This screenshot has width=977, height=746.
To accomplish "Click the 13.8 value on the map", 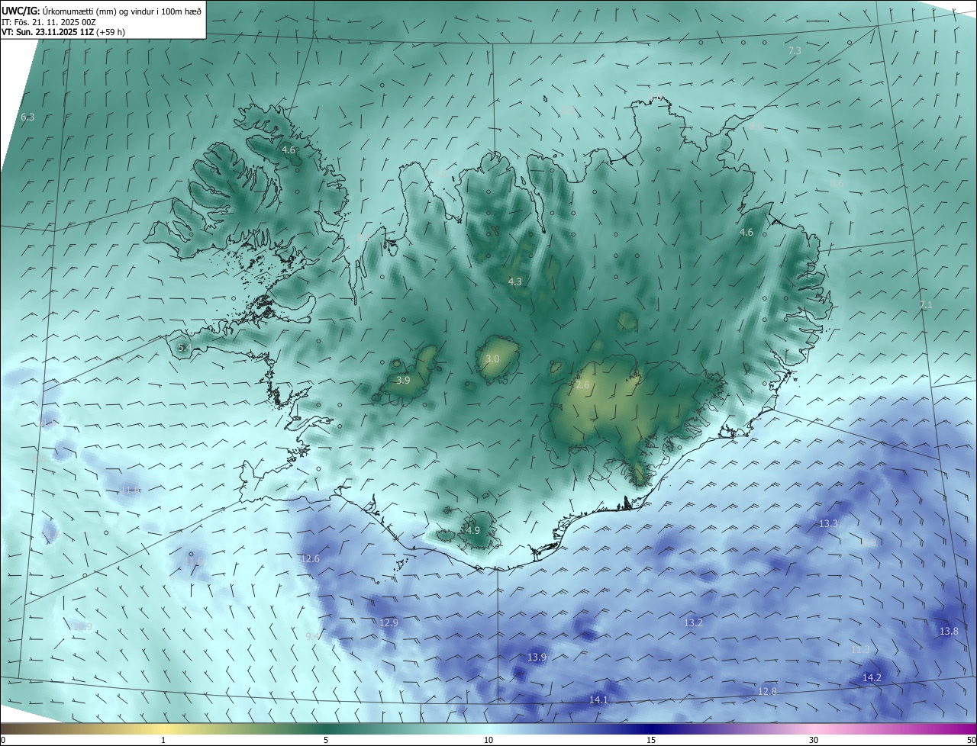I will (949, 632).
